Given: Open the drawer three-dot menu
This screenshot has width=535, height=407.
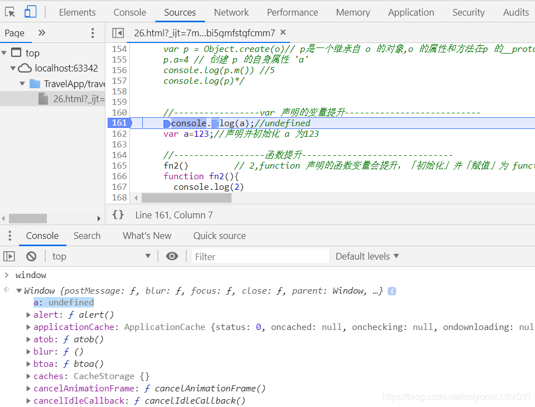Looking at the screenshot, I should coord(9,236).
